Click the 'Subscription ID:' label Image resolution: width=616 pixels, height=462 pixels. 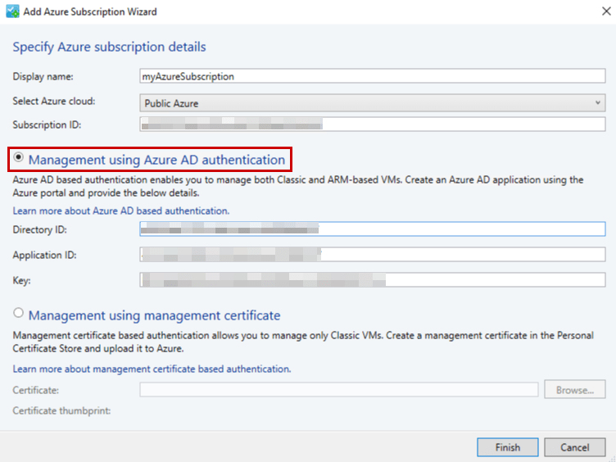[47, 125]
